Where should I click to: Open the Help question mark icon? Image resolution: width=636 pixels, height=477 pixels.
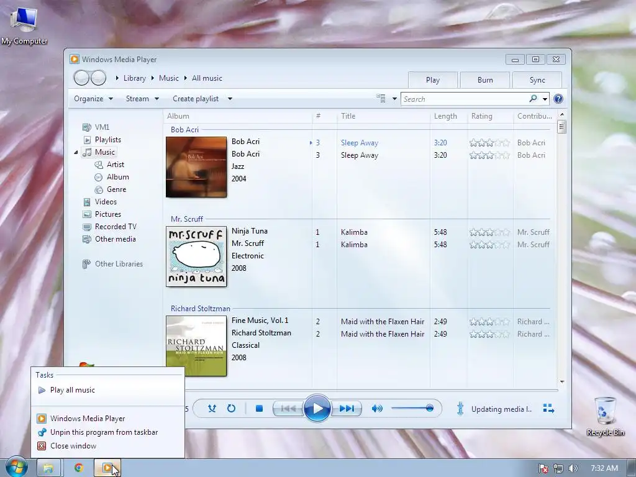(558, 99)
